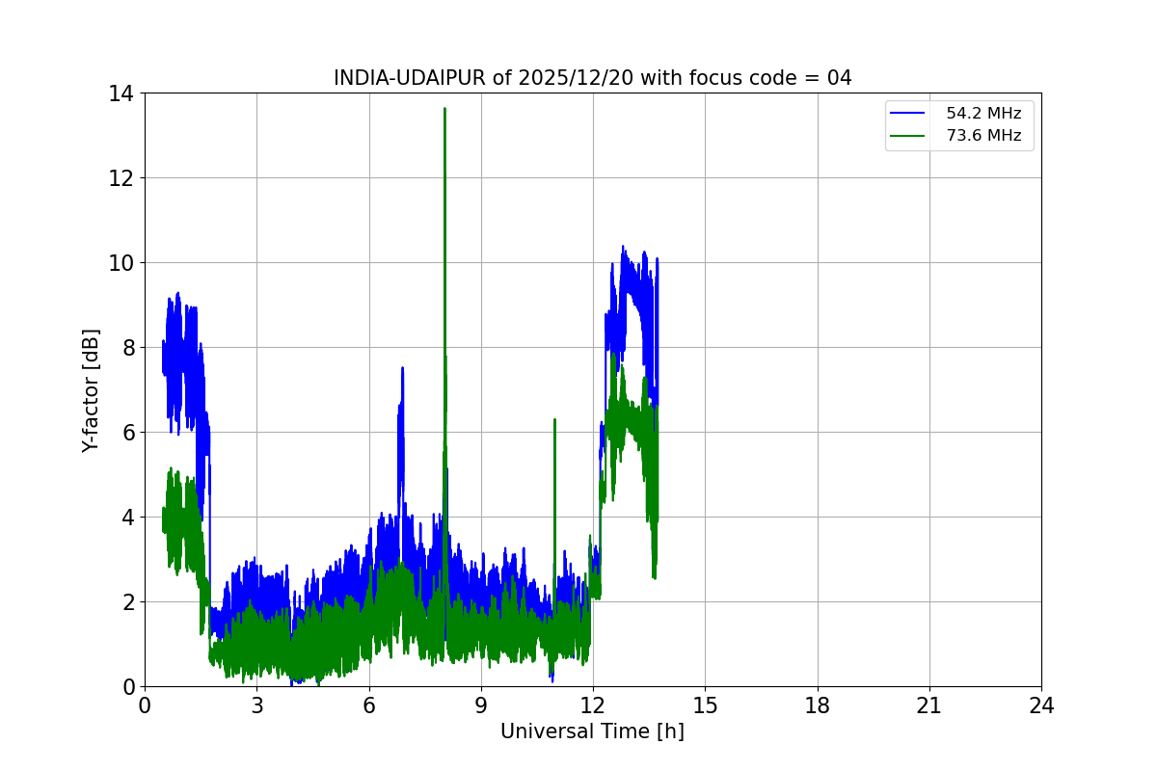
Task: Click the y-axis tick label 2
Action: pyautogui.click(x=126, y=602)
